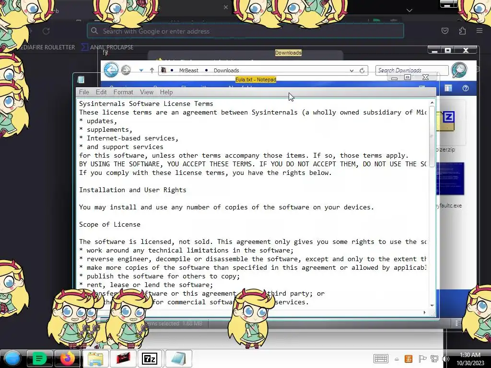Click the Notepad title bar icon
The image size is (491, 368).
tap(81, 80)
